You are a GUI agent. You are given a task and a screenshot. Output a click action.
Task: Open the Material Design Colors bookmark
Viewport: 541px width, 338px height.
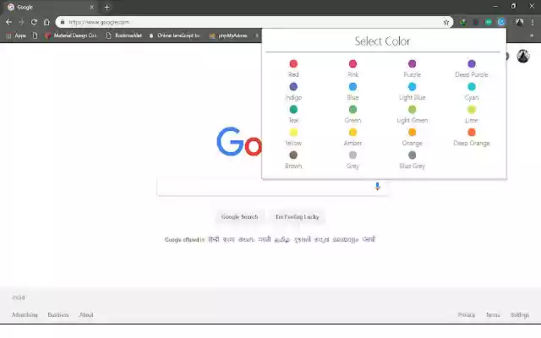tap(71, 35)
